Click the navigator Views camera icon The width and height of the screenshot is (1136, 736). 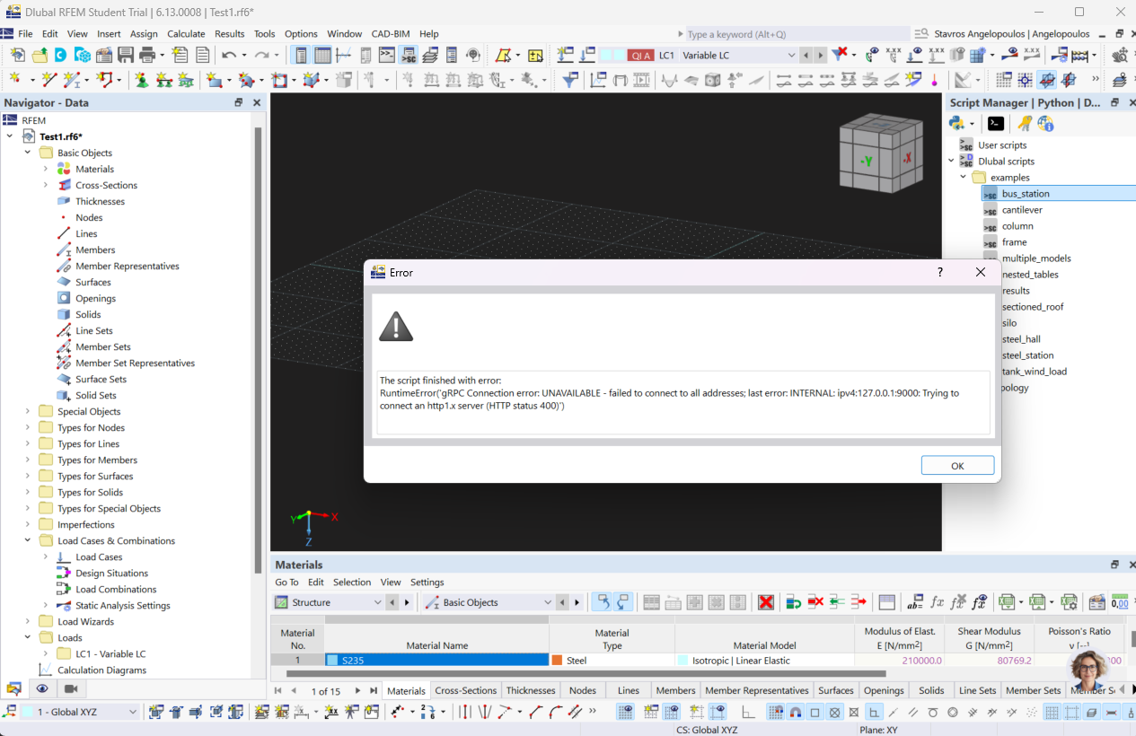tap(70, 688)
